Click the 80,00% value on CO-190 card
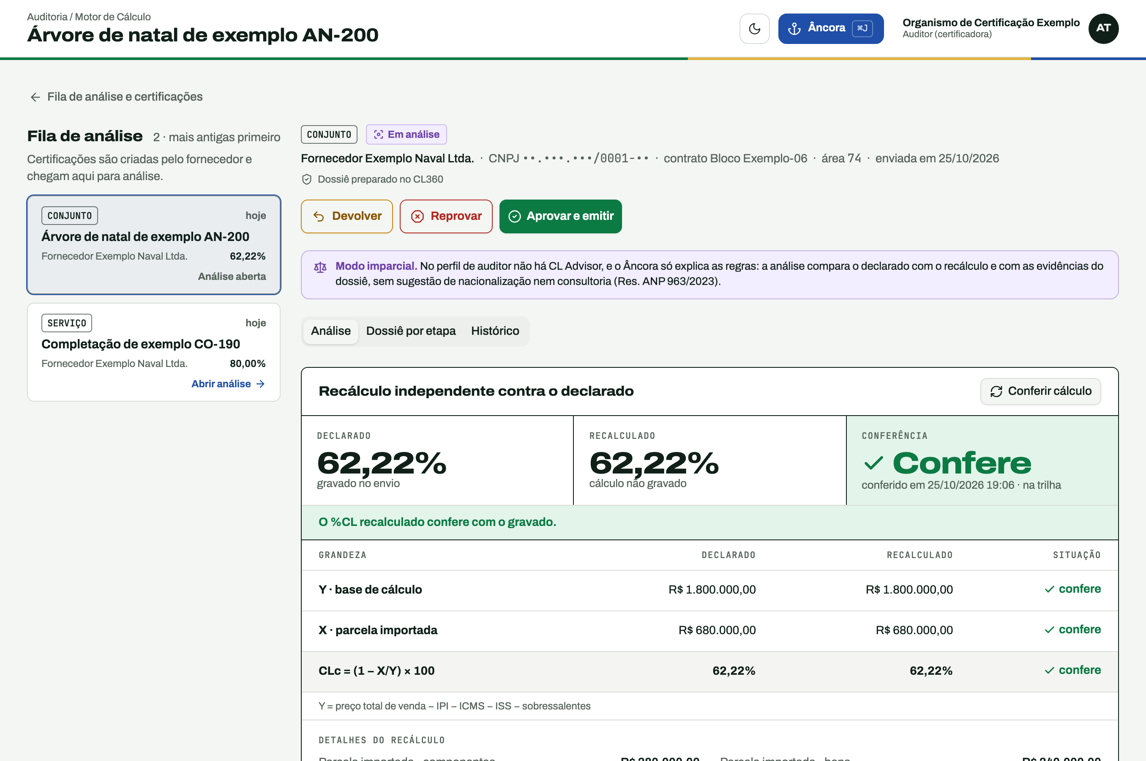This screenshot has width=1146, height=761. coord(248,364)
